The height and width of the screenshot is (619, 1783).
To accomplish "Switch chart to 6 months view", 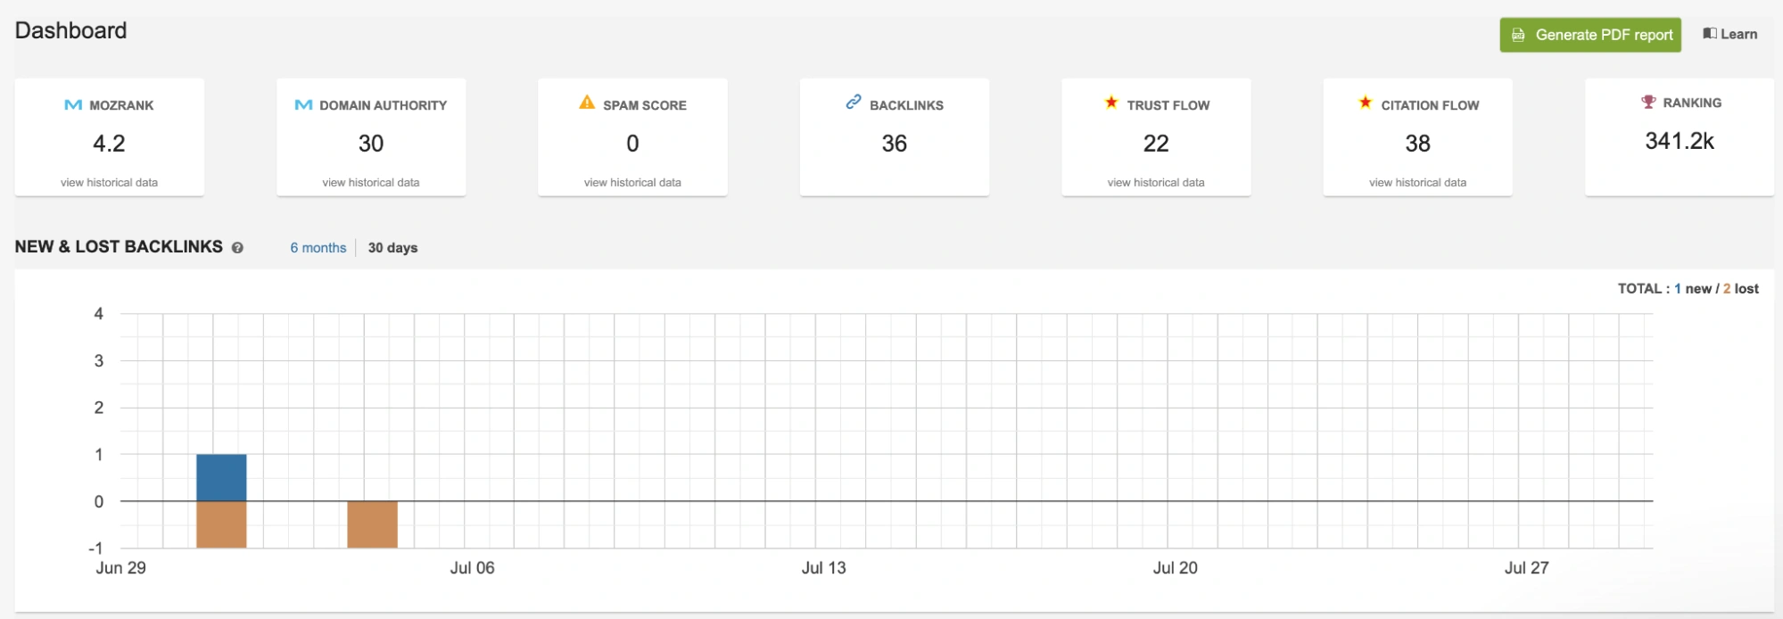I will coord(318,248).
